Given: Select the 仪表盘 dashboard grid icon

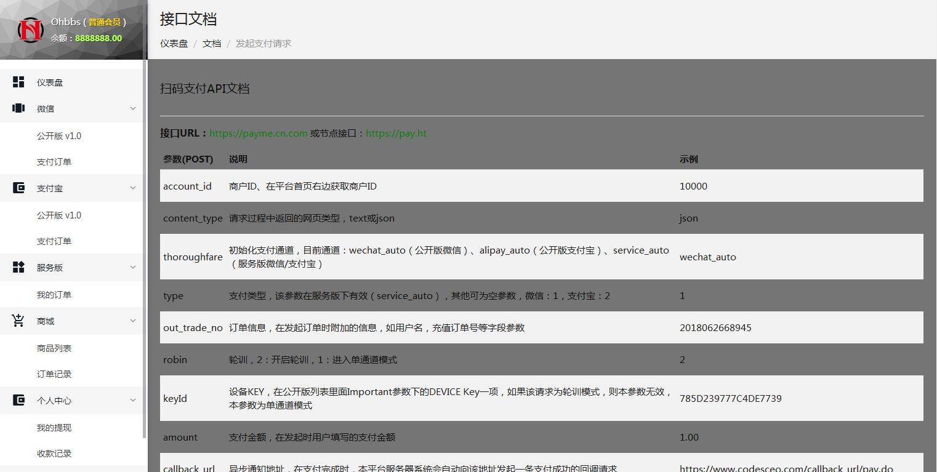Looking at the screenshot, I should (x=18, y=81).
